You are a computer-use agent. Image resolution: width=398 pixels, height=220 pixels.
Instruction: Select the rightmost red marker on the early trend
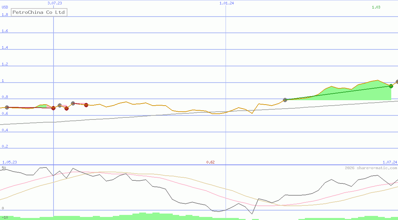click(x=86, y=105)
